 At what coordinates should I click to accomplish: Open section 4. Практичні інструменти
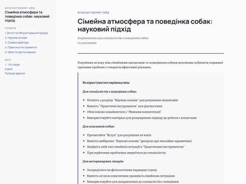click(x=21, y=47)
